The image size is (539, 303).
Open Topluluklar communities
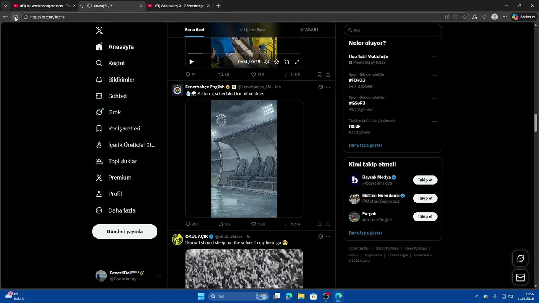pyautogui.click(x=117, y=161)
